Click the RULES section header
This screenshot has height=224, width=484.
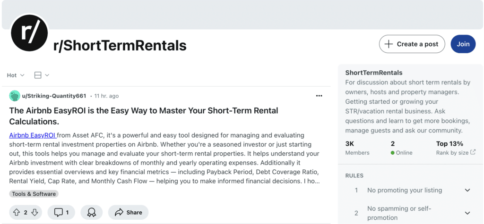[x=354, y=175]
